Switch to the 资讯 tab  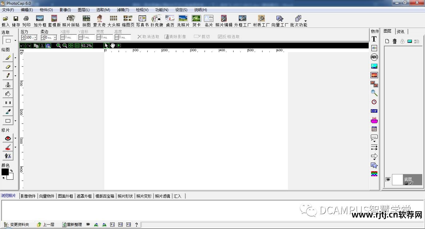401,31
